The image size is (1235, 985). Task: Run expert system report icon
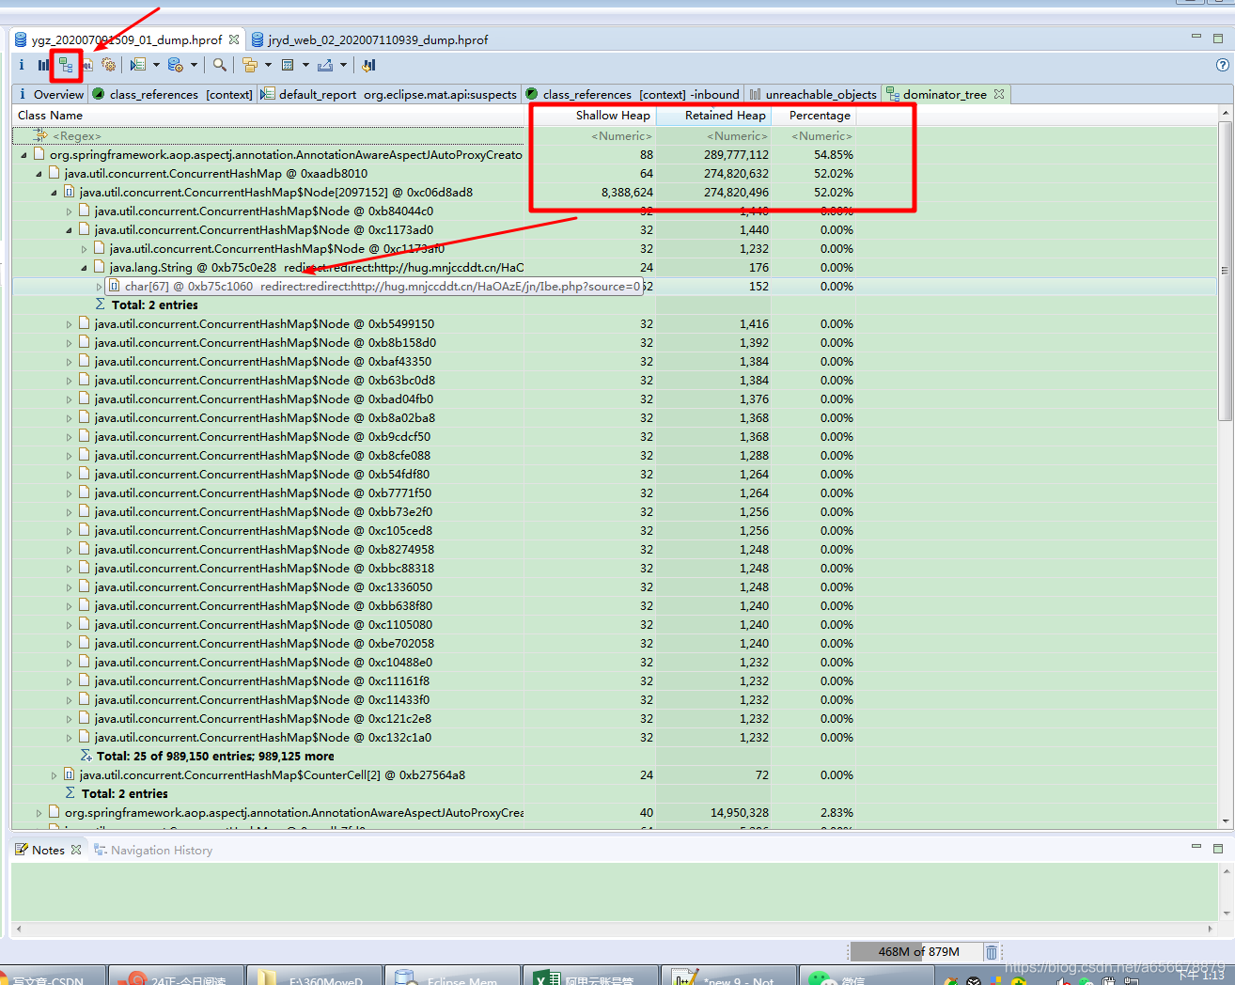coord(138,65)
